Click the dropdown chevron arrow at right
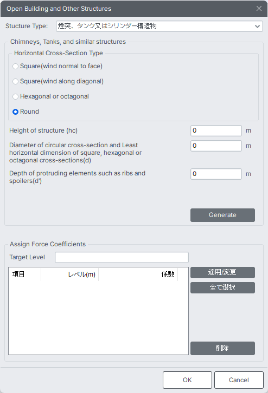This screenshot has height=393, width=268. pos(257,27)
